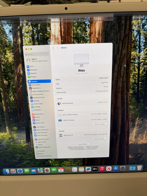
Task: Open Trash in the Dock
Action: tap(139, 168)
